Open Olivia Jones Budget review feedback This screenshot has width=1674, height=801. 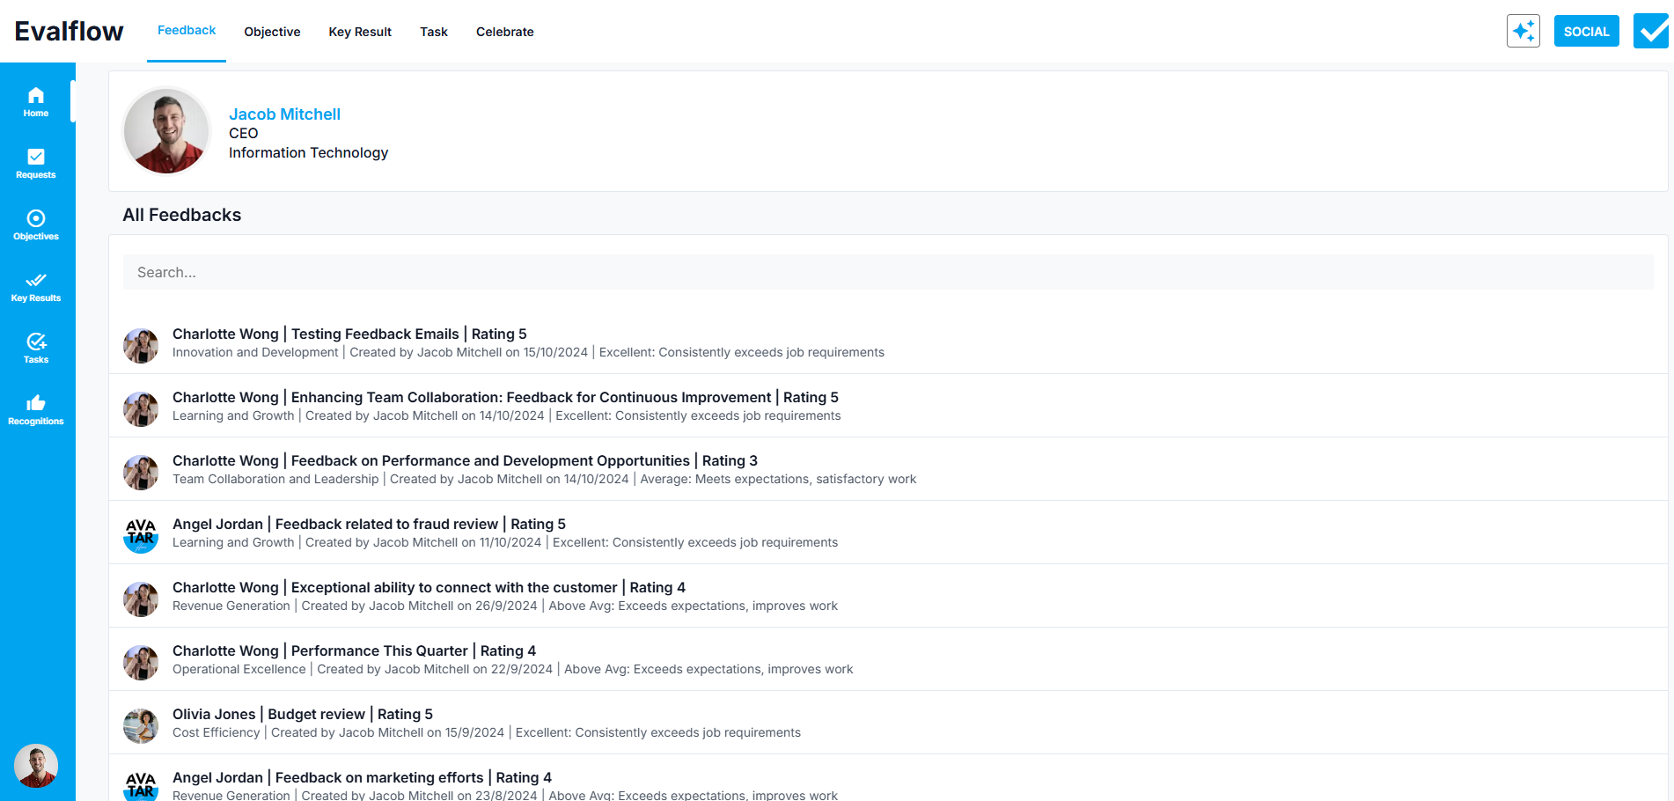(x=303, y=715)
